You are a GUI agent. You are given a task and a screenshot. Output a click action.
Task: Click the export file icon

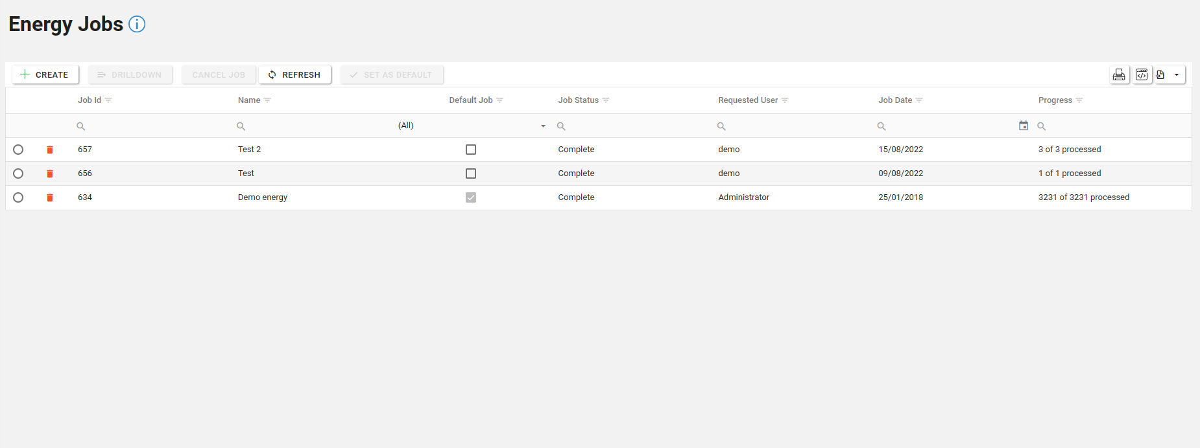click(1160, 75)
